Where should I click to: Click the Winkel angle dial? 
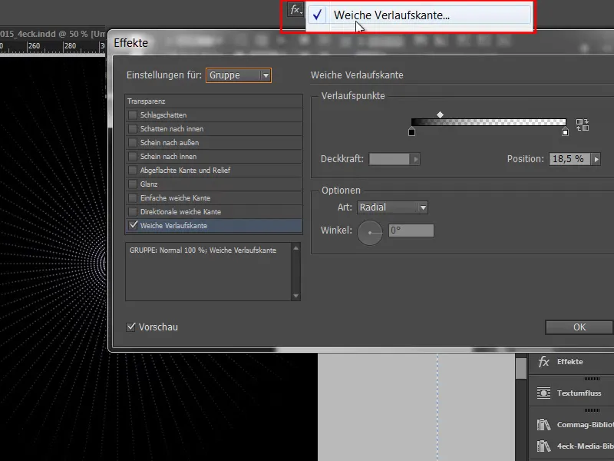point(370,233)
